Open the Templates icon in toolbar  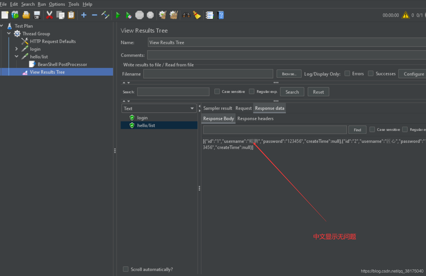[15, 15]
